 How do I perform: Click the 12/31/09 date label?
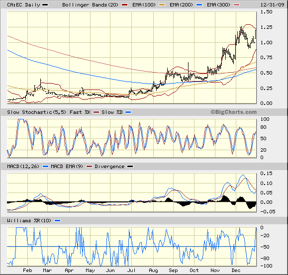click(x=273, y=5)
